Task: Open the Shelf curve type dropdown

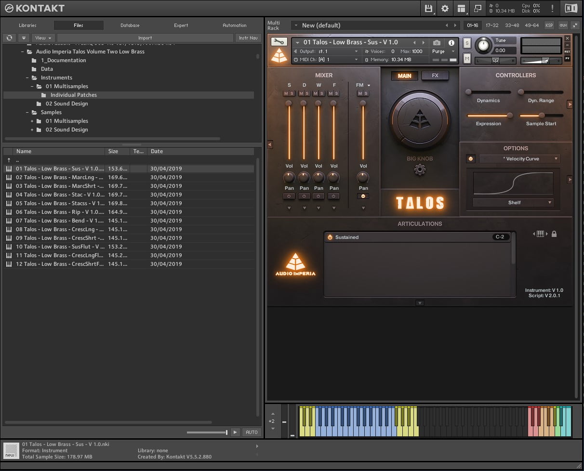Action: (513, 203)
